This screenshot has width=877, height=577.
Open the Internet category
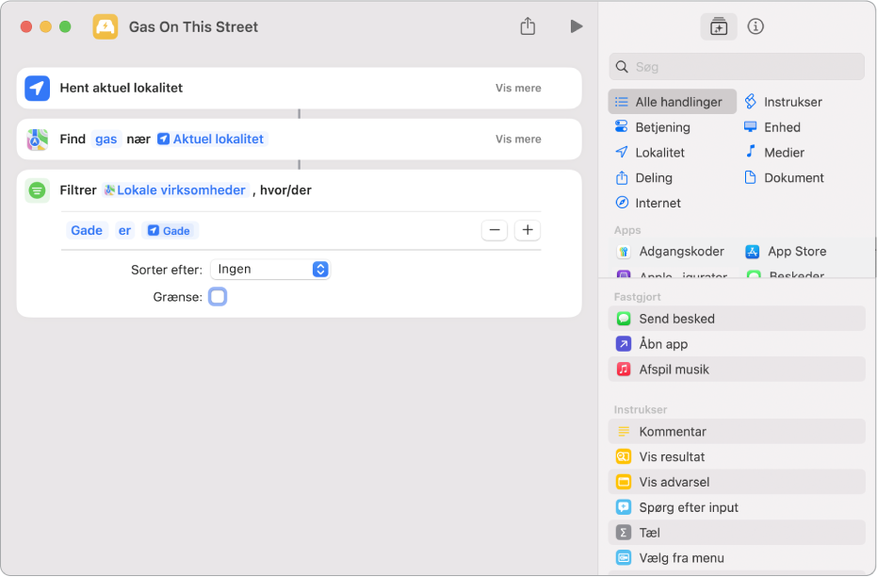point(648,203)
